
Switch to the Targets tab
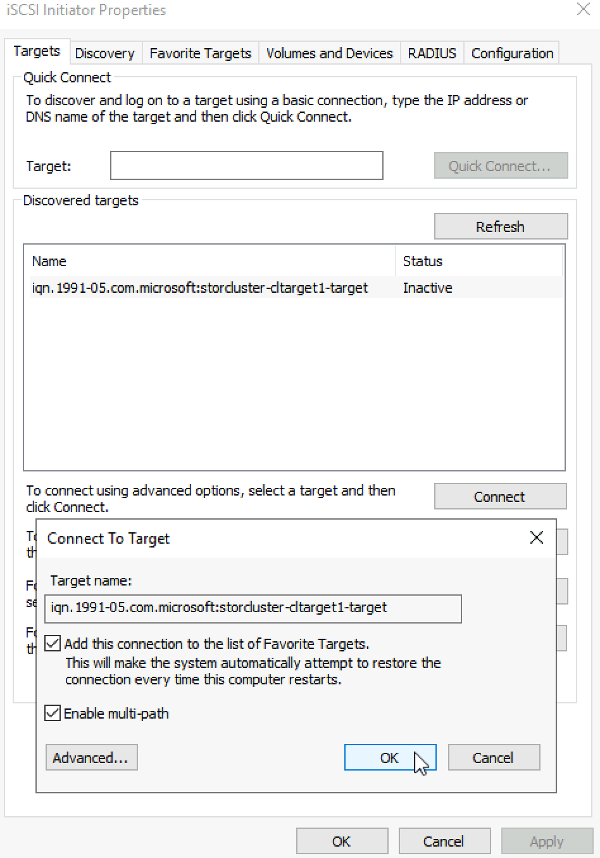coord(37,51)
